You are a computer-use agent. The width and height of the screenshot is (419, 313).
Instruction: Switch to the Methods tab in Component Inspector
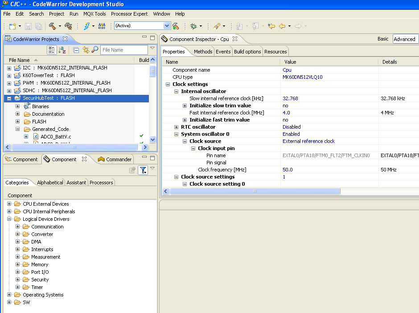click(x=203, y=51)
